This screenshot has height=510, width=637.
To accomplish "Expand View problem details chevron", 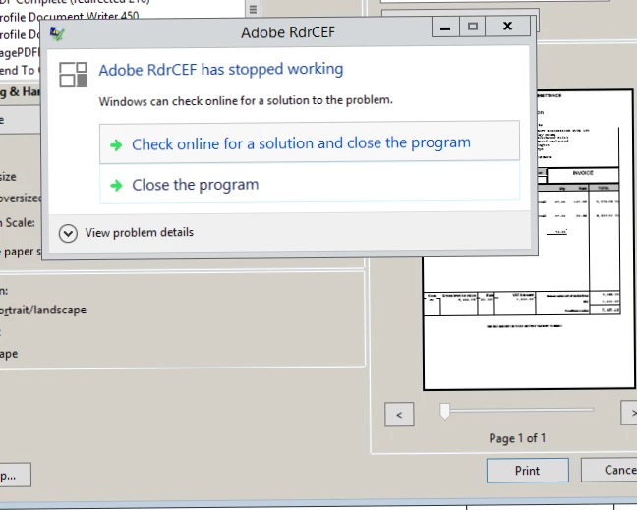I will (68, 234).
